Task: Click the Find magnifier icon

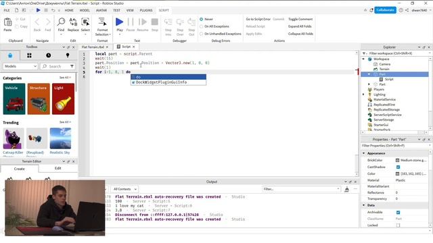Action: click(x=61, y=22)
